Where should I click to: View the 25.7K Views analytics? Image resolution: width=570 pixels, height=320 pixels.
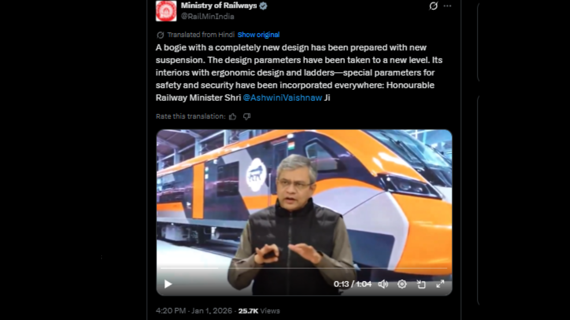(x=259, y=311)
